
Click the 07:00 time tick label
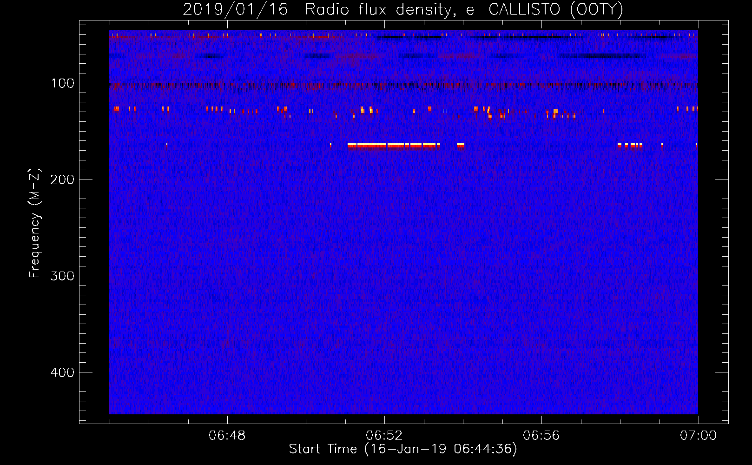[x=698, y=436]
